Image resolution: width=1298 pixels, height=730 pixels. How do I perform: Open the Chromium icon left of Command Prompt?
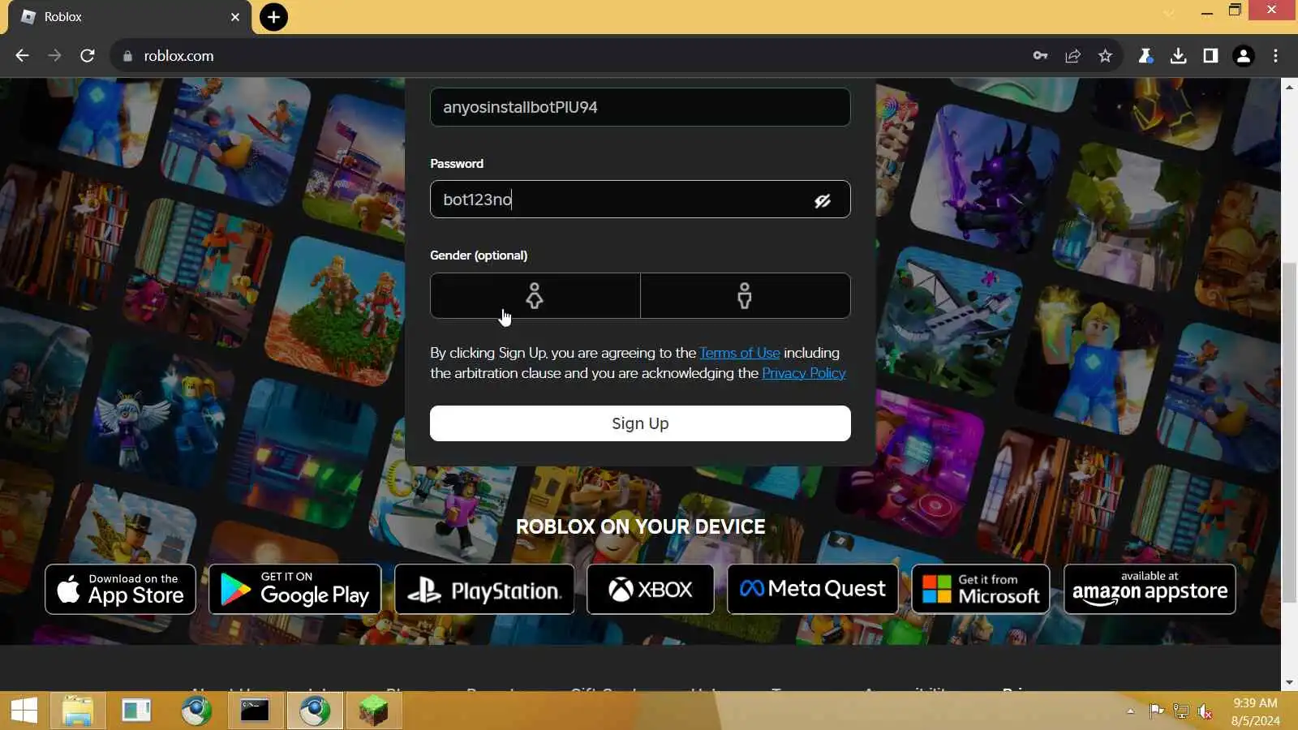(x=196, y=711)
